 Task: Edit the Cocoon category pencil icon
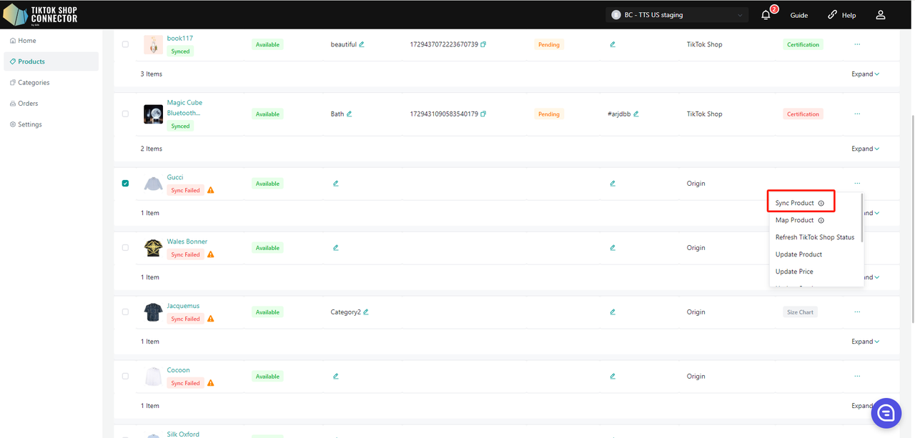point(335,377)
